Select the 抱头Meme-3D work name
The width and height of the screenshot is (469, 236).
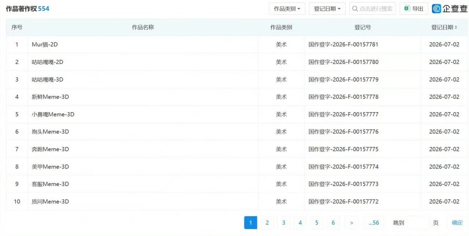point(50,132)
